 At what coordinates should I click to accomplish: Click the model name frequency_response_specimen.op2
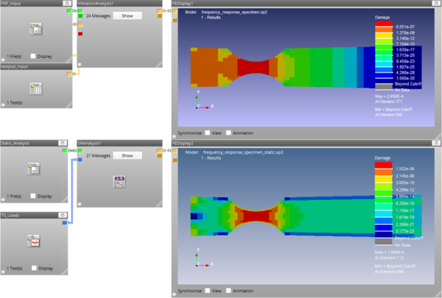[x=234, y=12]
